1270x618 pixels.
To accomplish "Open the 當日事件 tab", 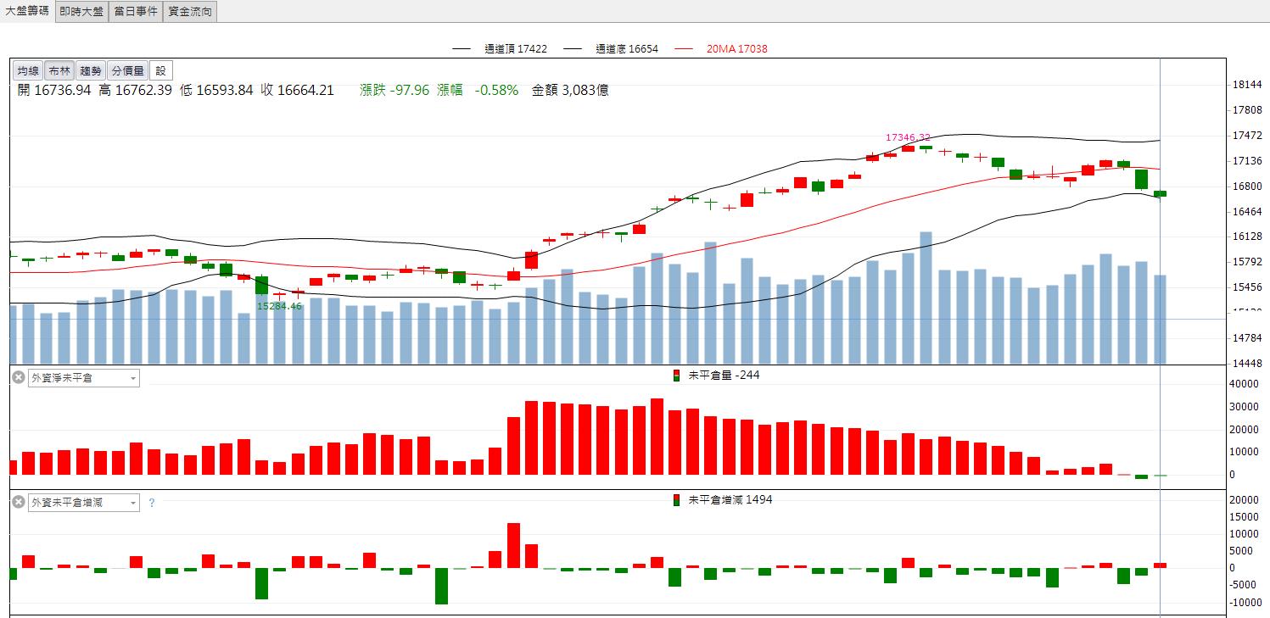I will pyautogui.click(x=136, y=12).
